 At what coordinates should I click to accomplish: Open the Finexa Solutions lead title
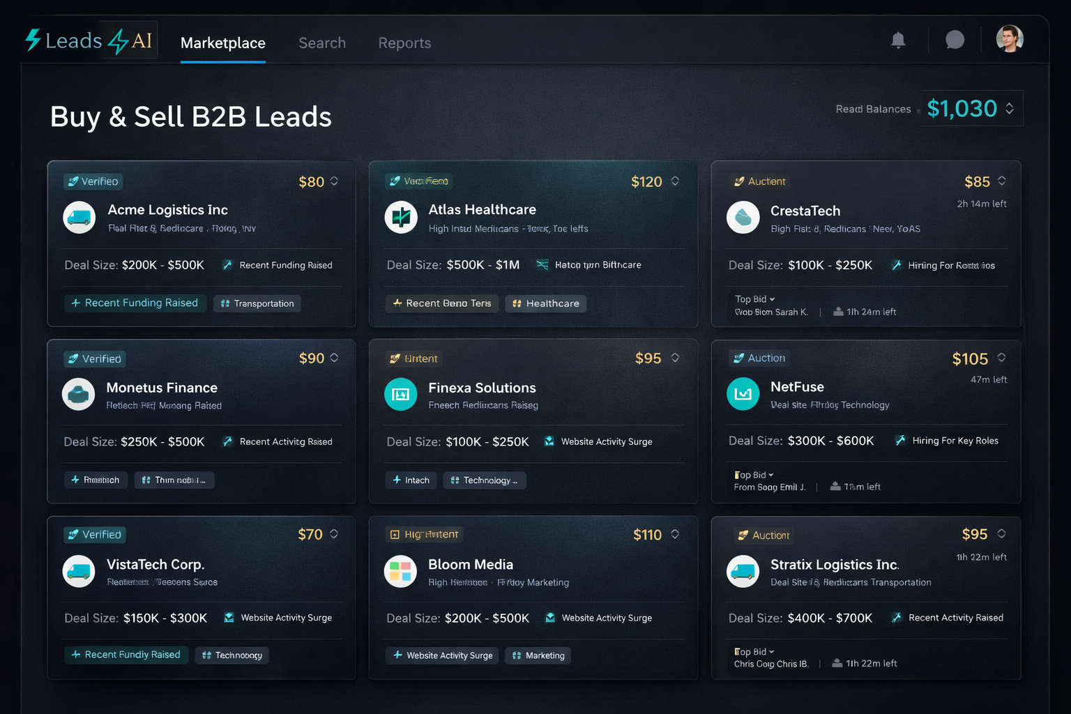483,388
